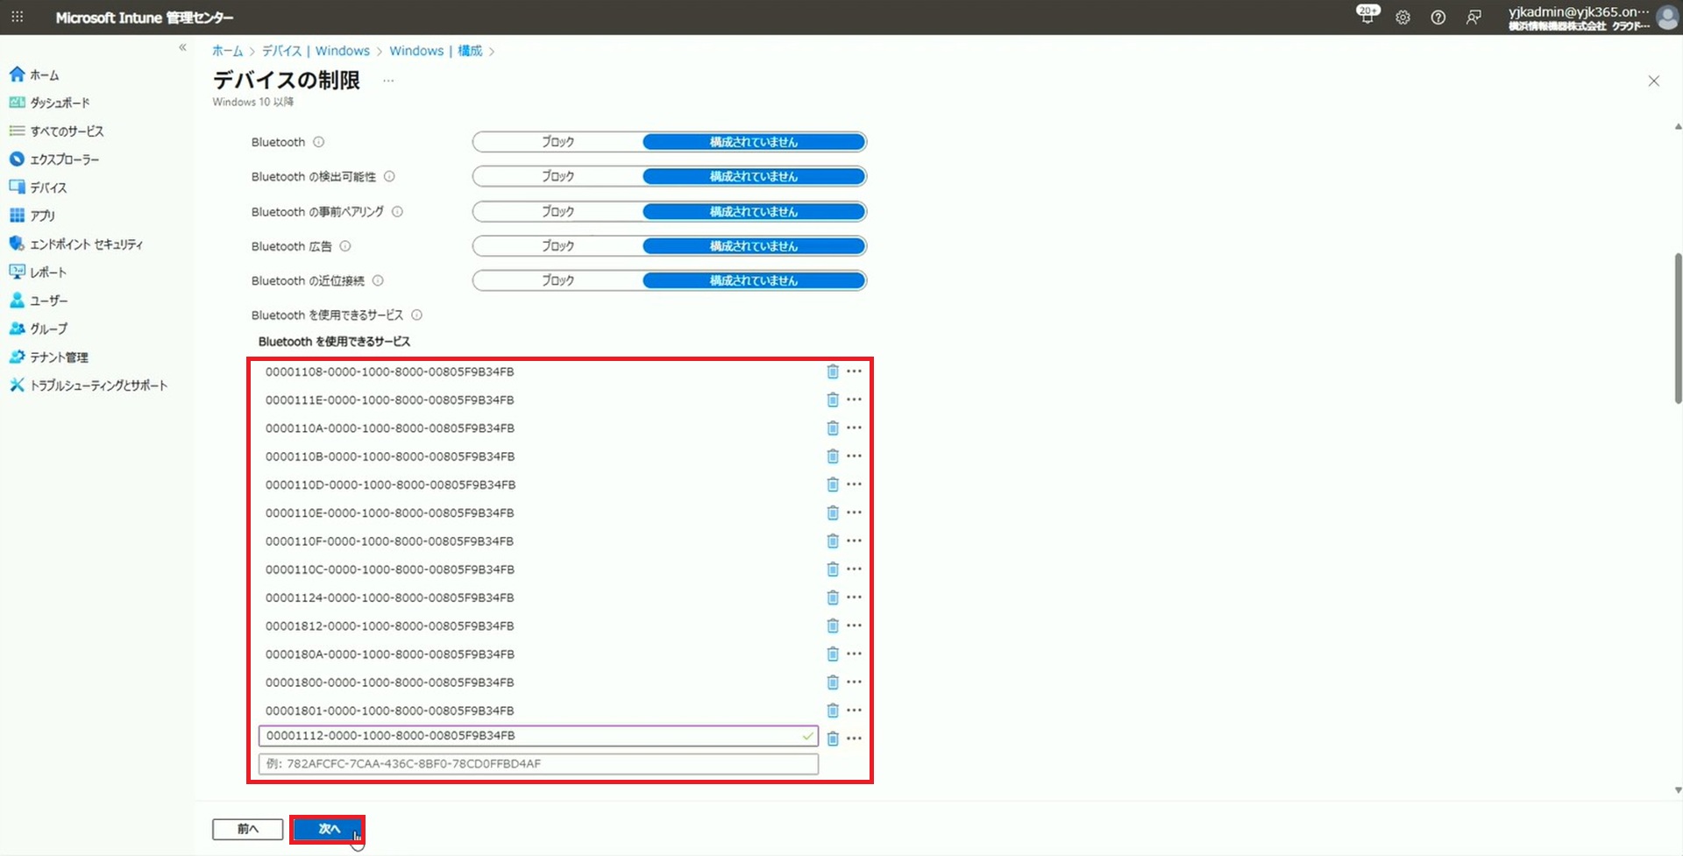Click info icon beside Bluetooth 広告

[x=345, y=246]
